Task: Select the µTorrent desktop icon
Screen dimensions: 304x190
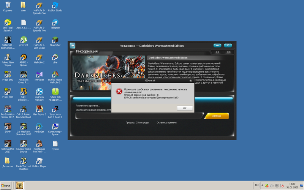Action: 24,41
